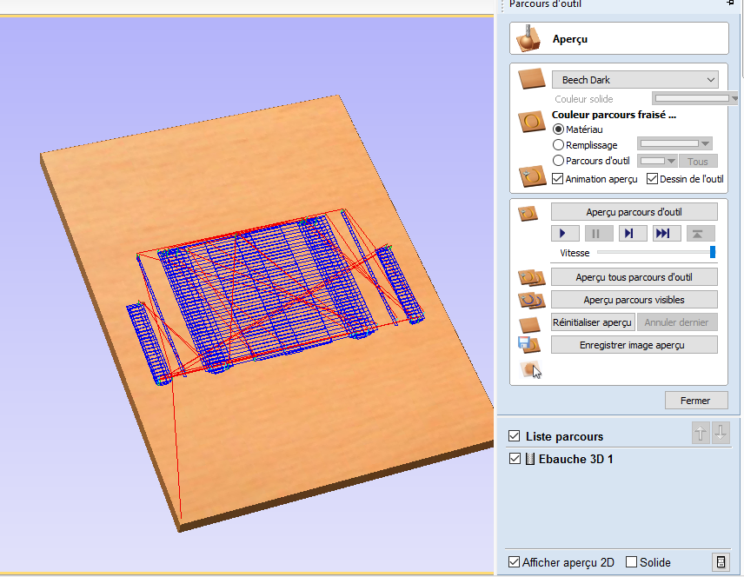Toggle the Animation aperçu checkbox
The width and height of the screenshot is (744, 577).
pos(557,178)
